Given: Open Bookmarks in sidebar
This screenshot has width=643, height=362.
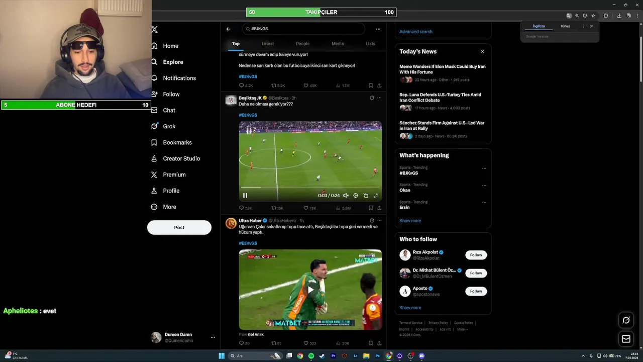Looking at the screenshot, I should (x=171, y=142).
